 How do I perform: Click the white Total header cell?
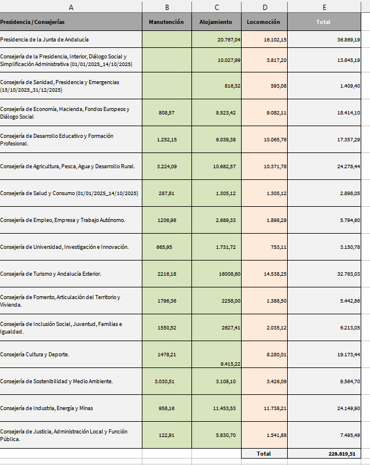pos(324,22)
